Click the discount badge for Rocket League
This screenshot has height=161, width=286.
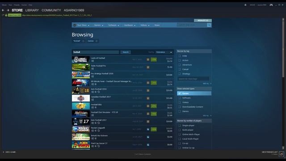tap(154, 129)
